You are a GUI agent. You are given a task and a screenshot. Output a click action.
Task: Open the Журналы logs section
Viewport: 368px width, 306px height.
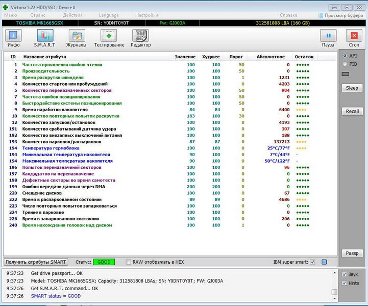(76, 38)
